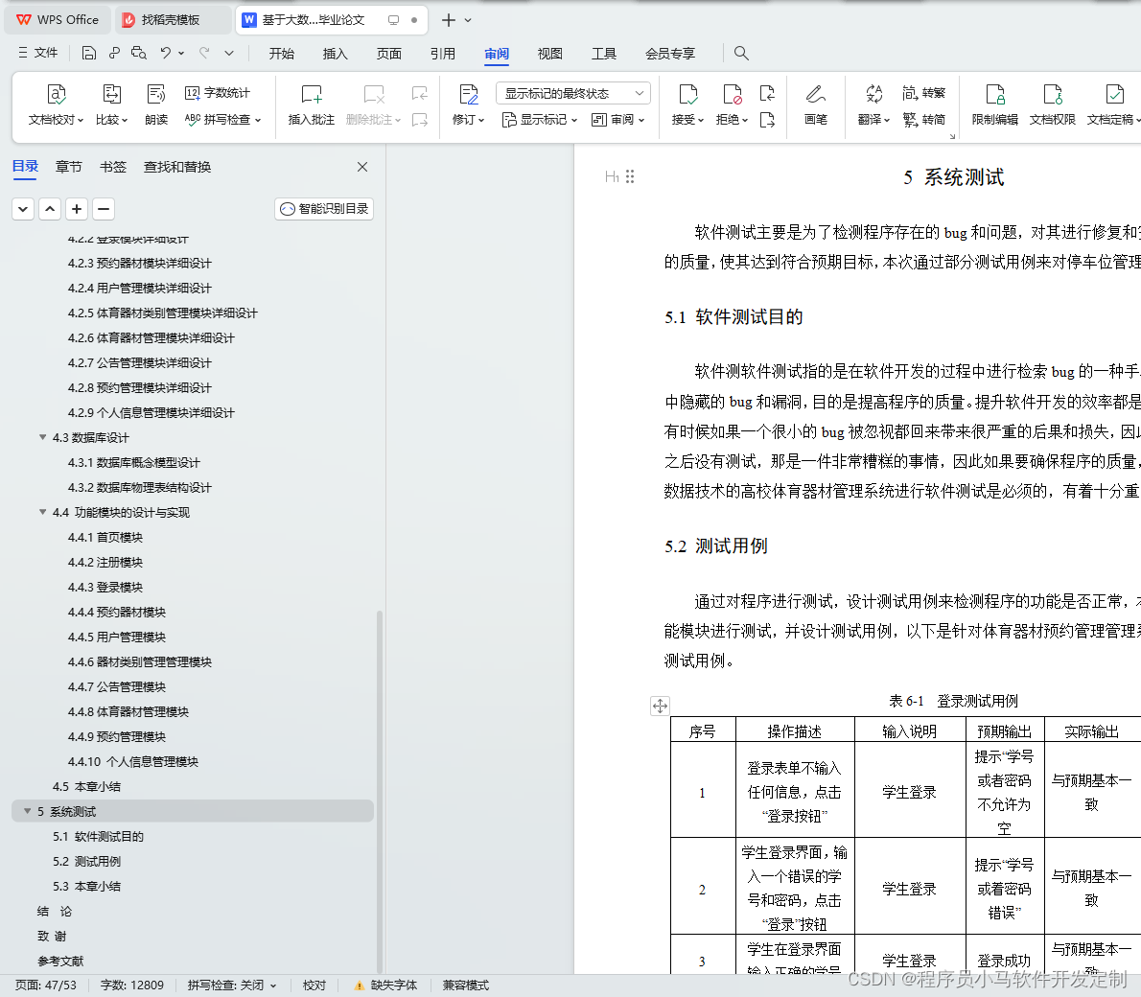The height and width of the screenshot is (997, 1141).
Task: Click the 限制编辑 restrict editing icon
Action: click(x=996, y=105)
